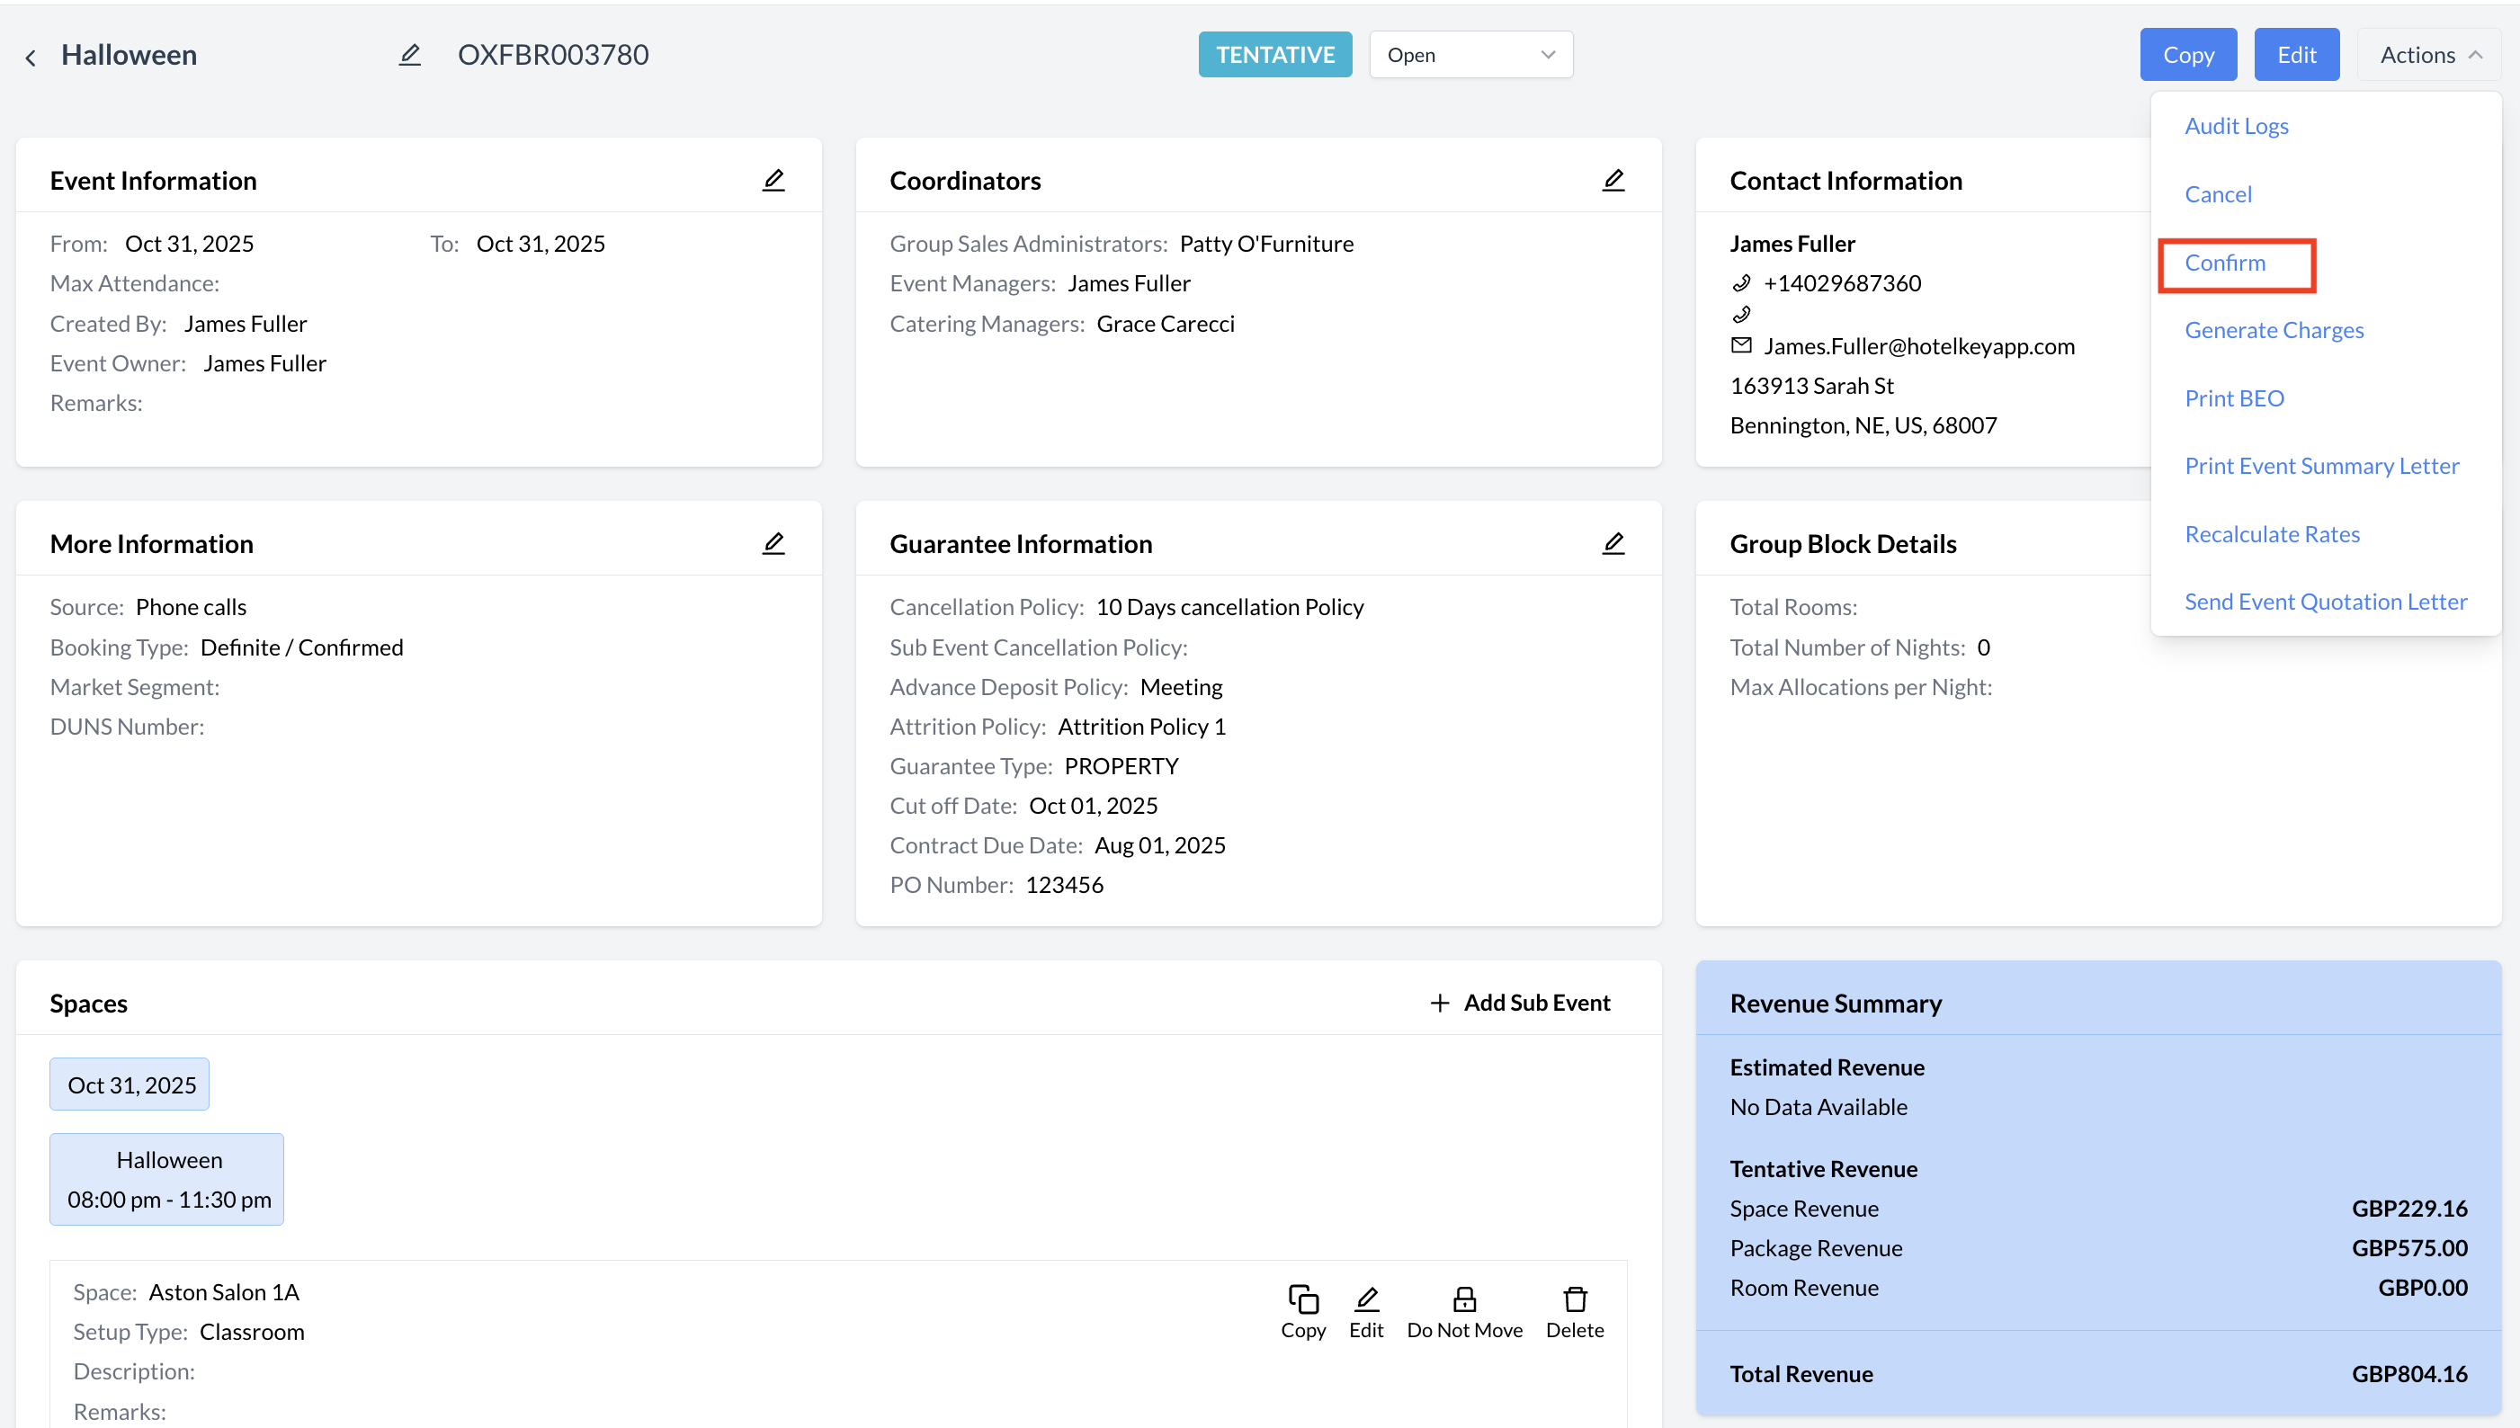Click the Edit pencil for the Aston Salon 1A space
Image resolution: width=2520 pixels, height=1428 pixels.
[x=1365, y=1310]
